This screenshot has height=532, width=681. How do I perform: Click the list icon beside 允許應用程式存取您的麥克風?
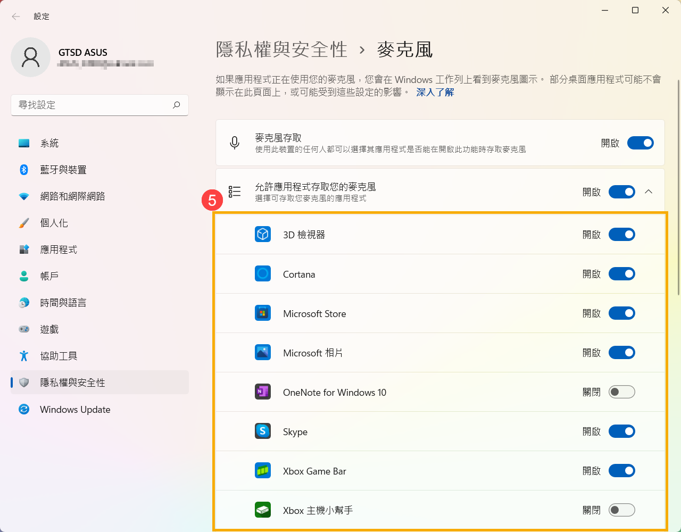pyautogui.click(x=235, y=192)
